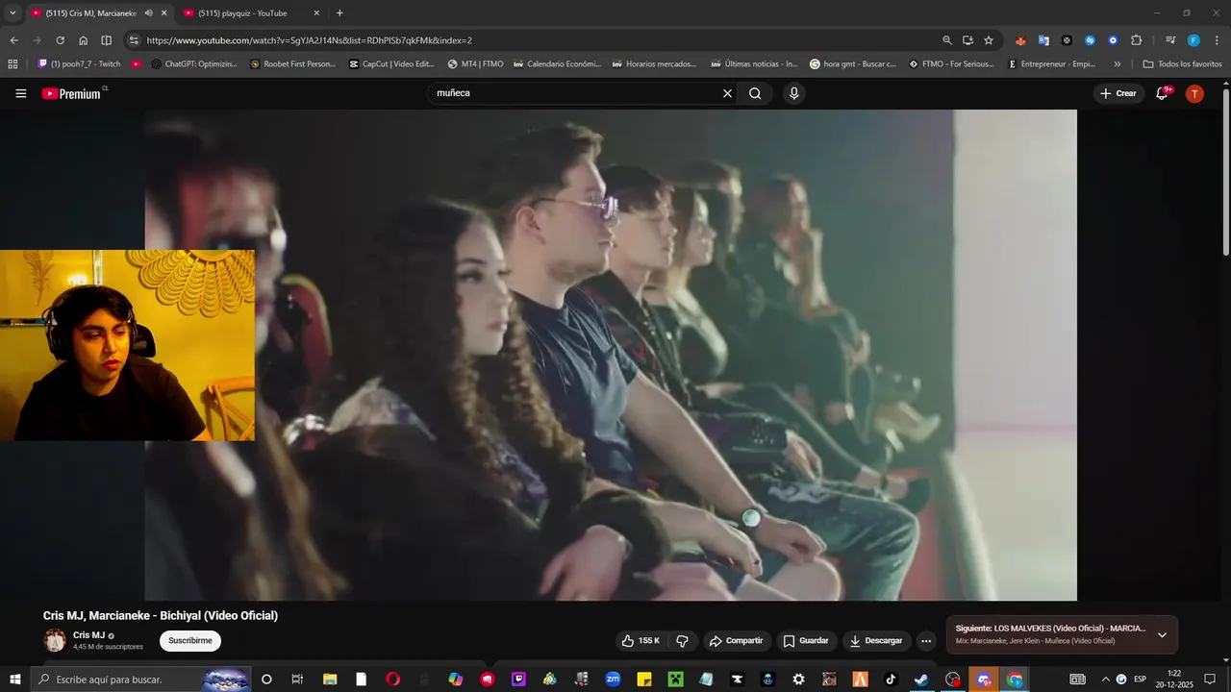
Task: Click the Descargar download button
Action: [x=876, y=640]
